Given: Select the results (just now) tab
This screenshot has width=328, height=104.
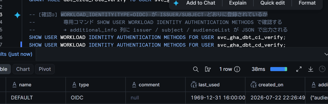Looking at the screenshot, I should pyautogui.click(x=16, y=54).
